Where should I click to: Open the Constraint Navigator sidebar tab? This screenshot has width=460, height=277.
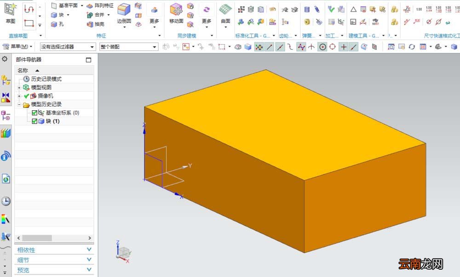point(6,97)
